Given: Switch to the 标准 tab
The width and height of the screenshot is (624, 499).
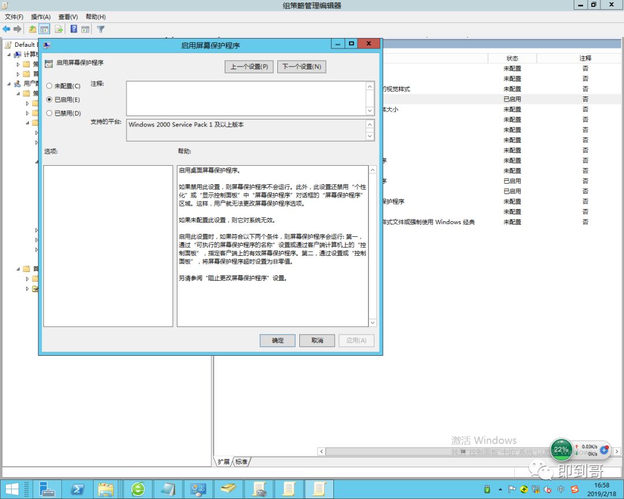Looking at the screenshot, I should pyautogui.click(x=242, y=461).
